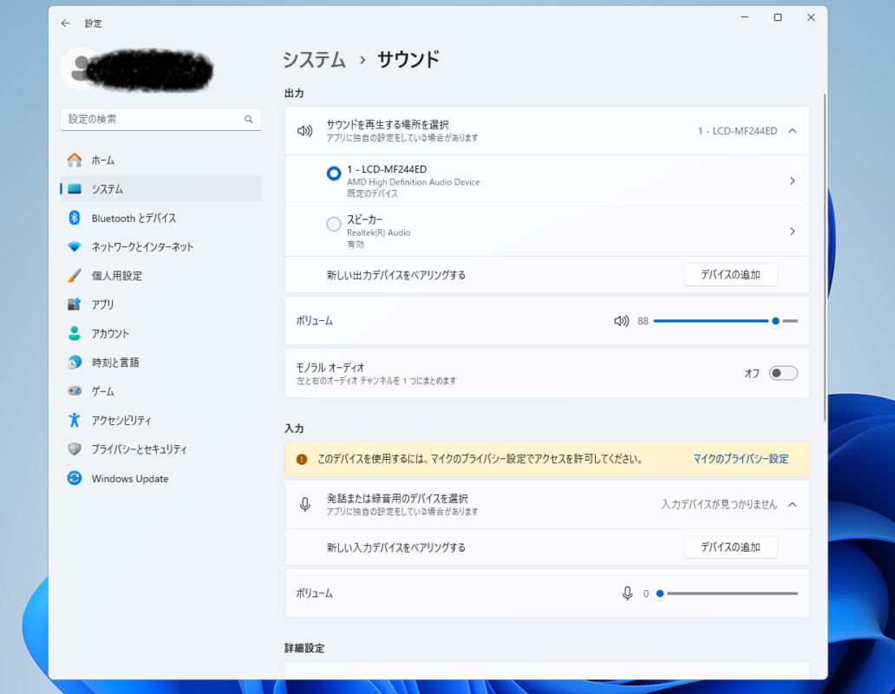Click in 設定の検索 search box

[x=161, y=120]
